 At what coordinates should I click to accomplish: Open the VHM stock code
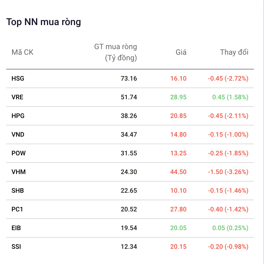[18, 172]
